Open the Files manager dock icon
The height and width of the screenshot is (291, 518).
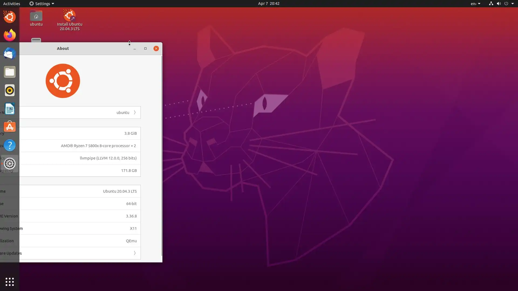point(10,72)
